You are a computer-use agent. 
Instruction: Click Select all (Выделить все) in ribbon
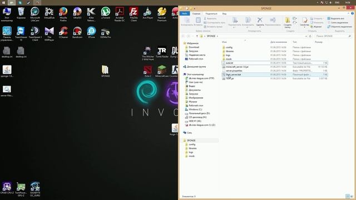[x=335, y=18]
